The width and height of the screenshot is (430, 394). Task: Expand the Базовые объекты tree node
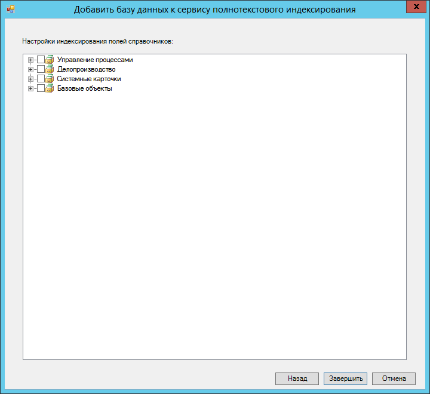click(30, 88)
